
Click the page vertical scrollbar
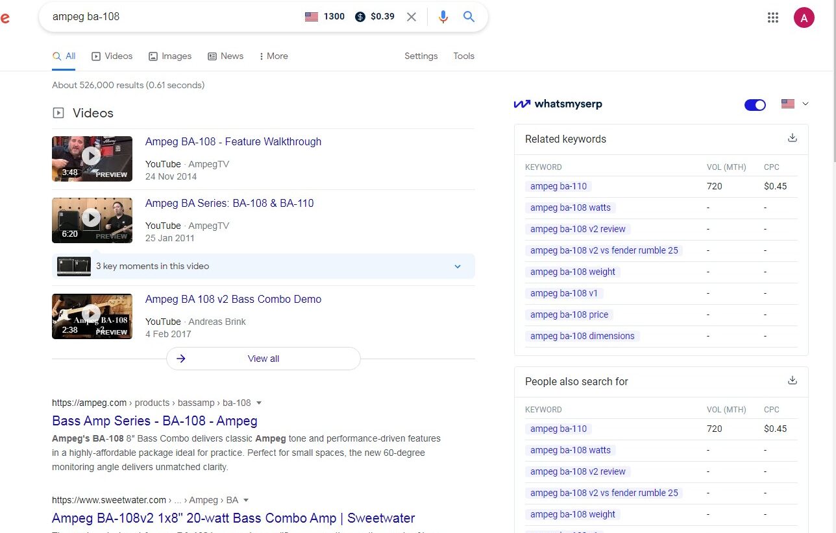833,82
